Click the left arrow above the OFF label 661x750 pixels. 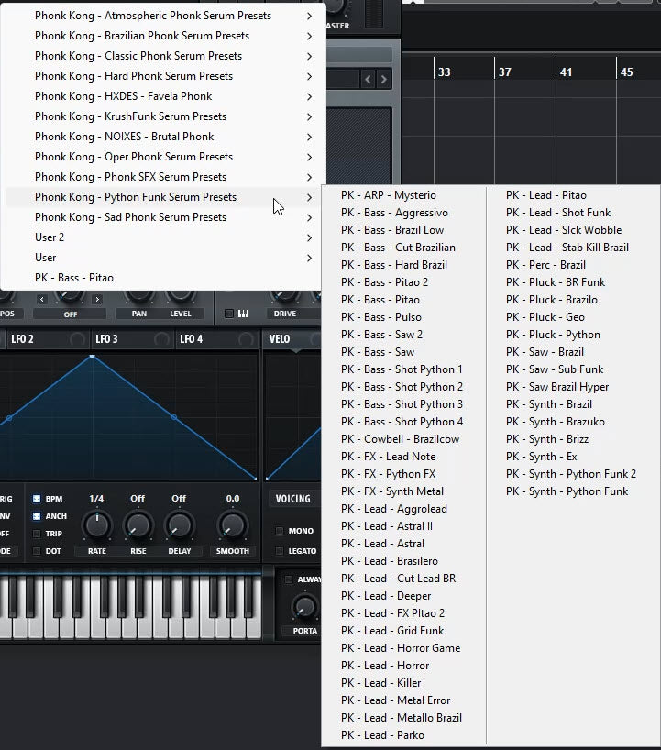coord(41,300)
